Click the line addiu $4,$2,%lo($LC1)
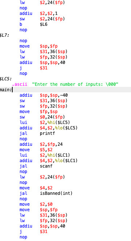The height and width of the screenshot is (241, 131). [x=48, y=161]
